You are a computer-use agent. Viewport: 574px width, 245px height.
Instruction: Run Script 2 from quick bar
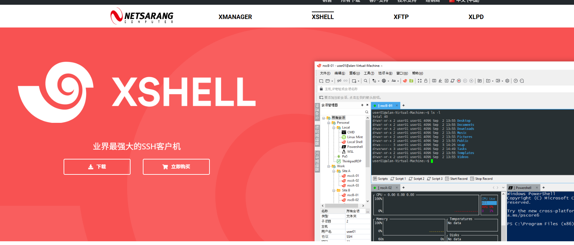pyautogui.click(x=417, y=179)
